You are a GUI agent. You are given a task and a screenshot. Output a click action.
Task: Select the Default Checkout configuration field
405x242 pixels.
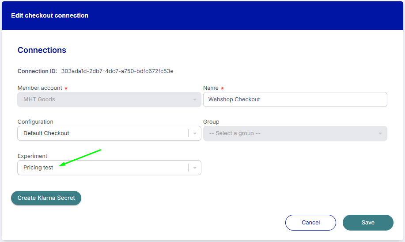[x=102, y=133]
